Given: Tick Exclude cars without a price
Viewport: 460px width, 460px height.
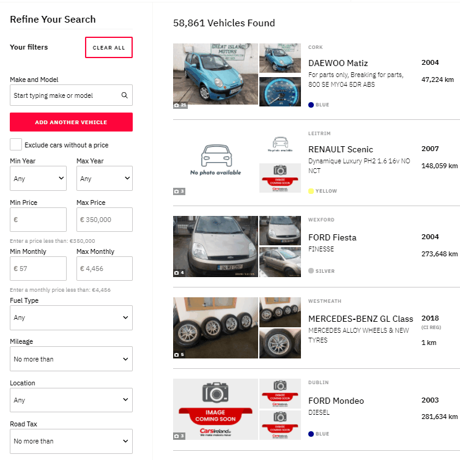Looking at the screenshot, I should (x=16, y=144).
